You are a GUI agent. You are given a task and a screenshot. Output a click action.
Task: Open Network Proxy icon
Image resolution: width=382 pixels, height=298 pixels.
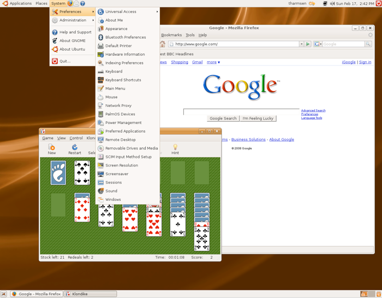(100, 105)
